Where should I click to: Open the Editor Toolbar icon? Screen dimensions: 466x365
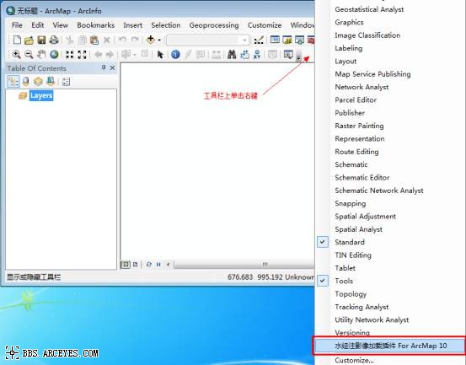pyautogui.click(x=259, y=40)
